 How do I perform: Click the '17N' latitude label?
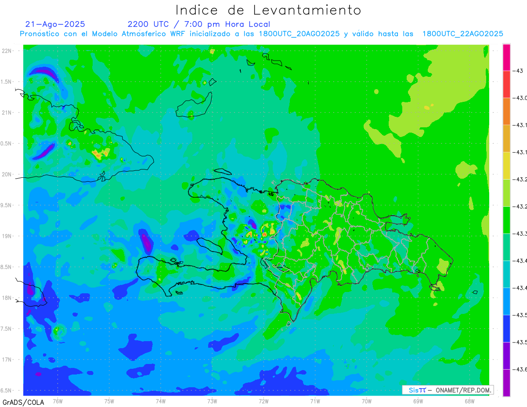[x=7, y=360]
